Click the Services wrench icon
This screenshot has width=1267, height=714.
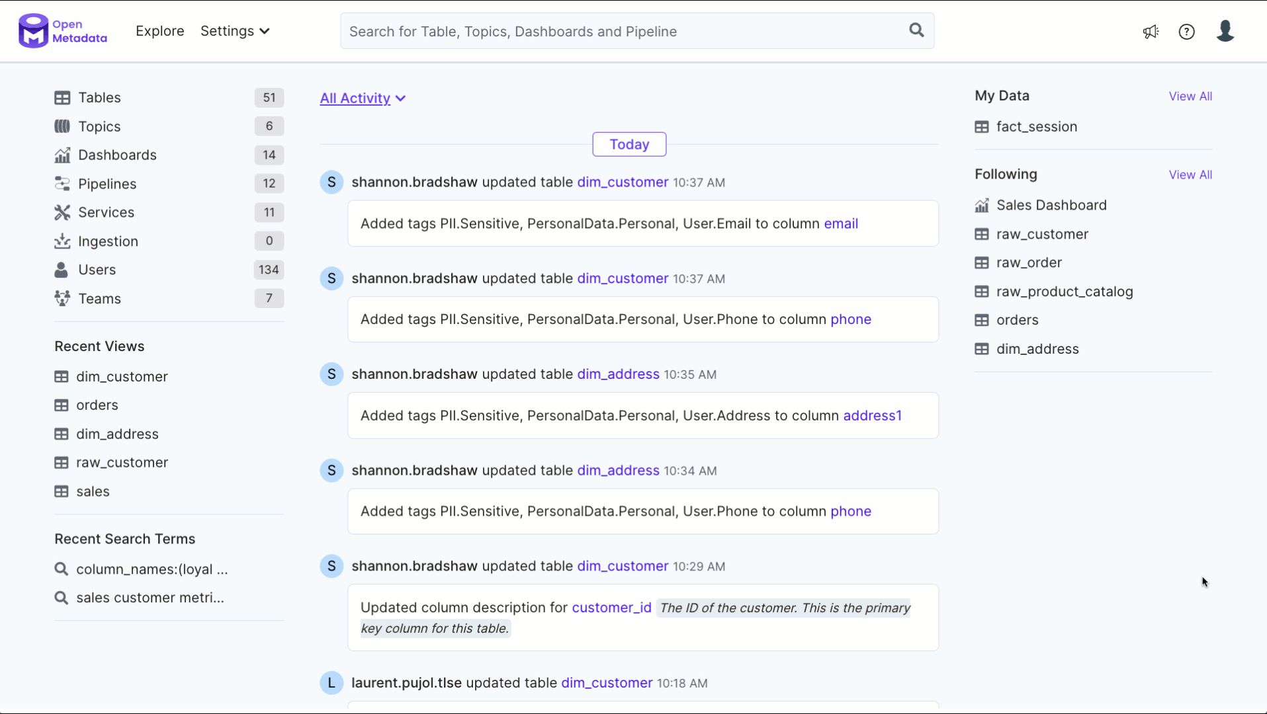(62, 212)
